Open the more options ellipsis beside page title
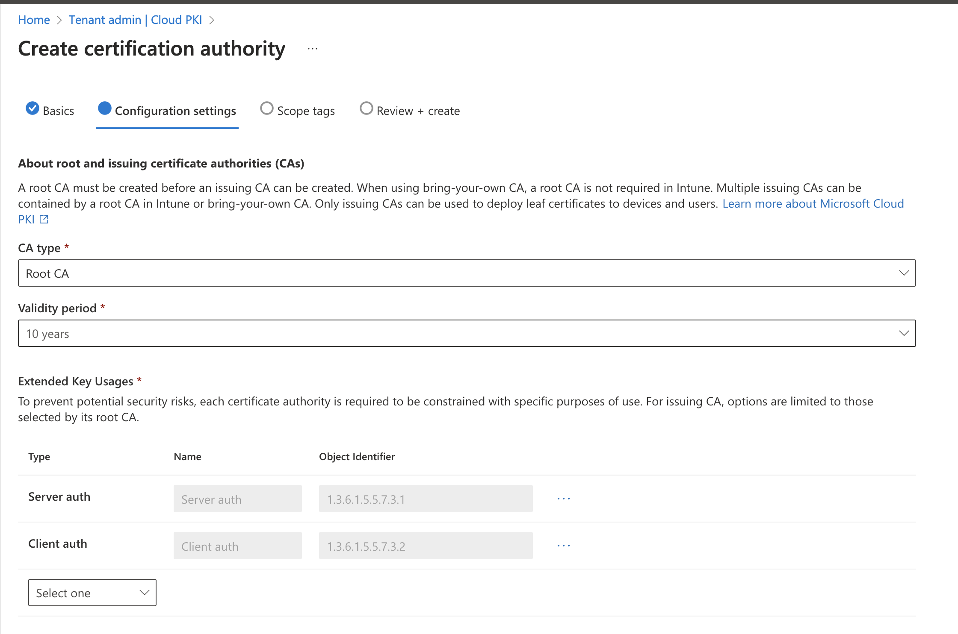Image resolution: width=958 pixels, height=634 pixels. click(313, 49)
